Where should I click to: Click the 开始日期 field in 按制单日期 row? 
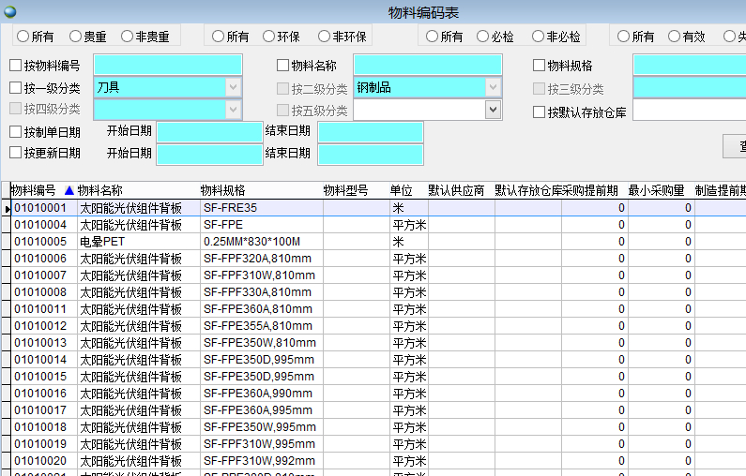point(208,132)
